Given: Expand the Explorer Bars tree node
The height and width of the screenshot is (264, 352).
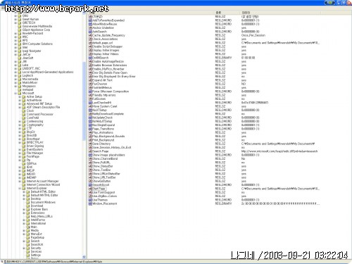Looking at the screenshot, I should pyautogui.click(x=24, y=209).
